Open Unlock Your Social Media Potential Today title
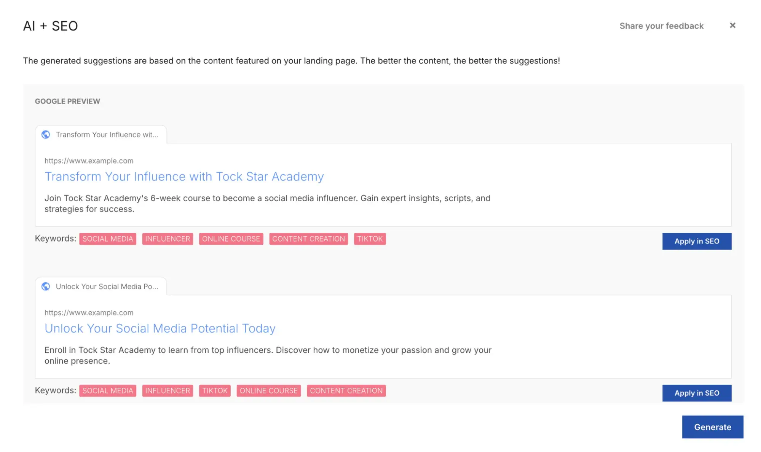The image size is (761, 452). pyautogui.click(x=160, y=328)
